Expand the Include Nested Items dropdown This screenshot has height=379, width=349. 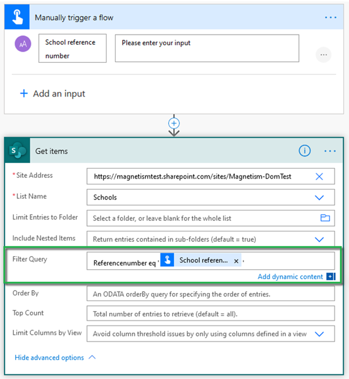[319, 239]
